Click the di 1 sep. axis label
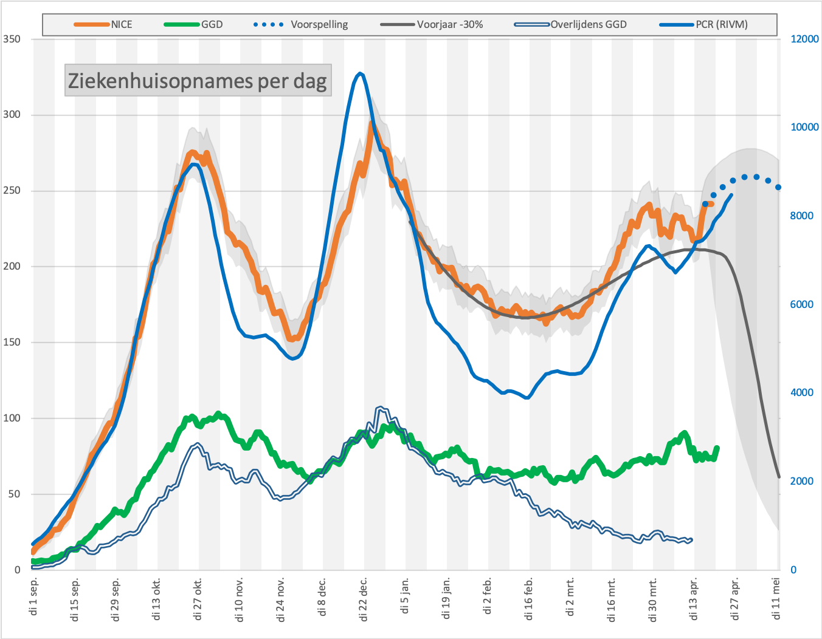This screenshot has height=639, width=822. point(34,597)
